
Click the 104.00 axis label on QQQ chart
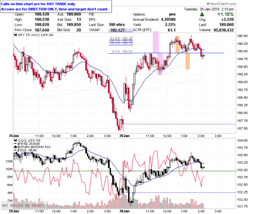click(242, 140)
